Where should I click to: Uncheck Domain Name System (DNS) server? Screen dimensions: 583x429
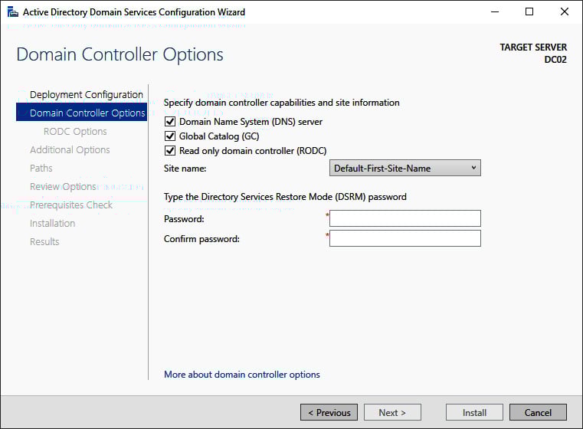click(x=170, y=122)
